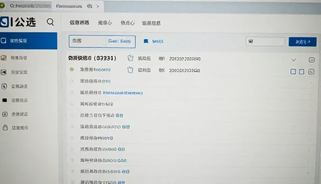Viewport: 321px width, 184px height.
Task: Focus the small input field left of the blue button
Action: [x=265, y=41]
